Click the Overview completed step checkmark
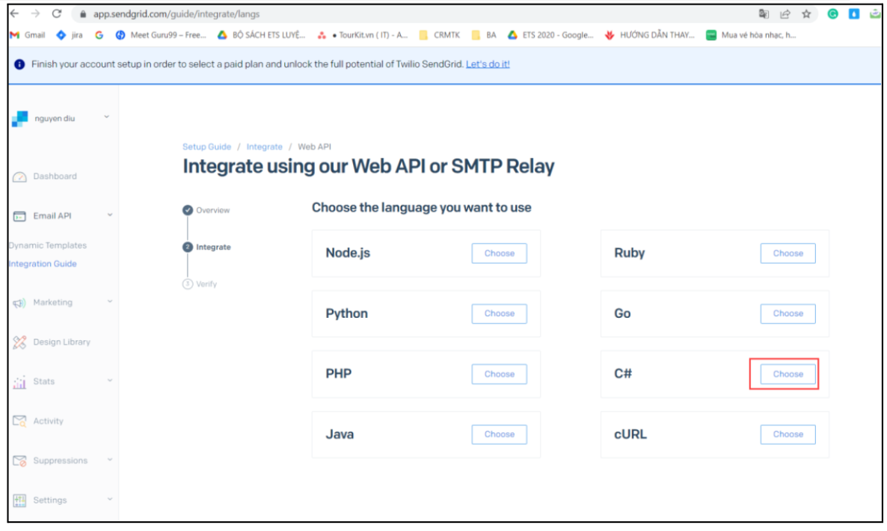This screenshot has height=531, width=887. pos(188,210)
